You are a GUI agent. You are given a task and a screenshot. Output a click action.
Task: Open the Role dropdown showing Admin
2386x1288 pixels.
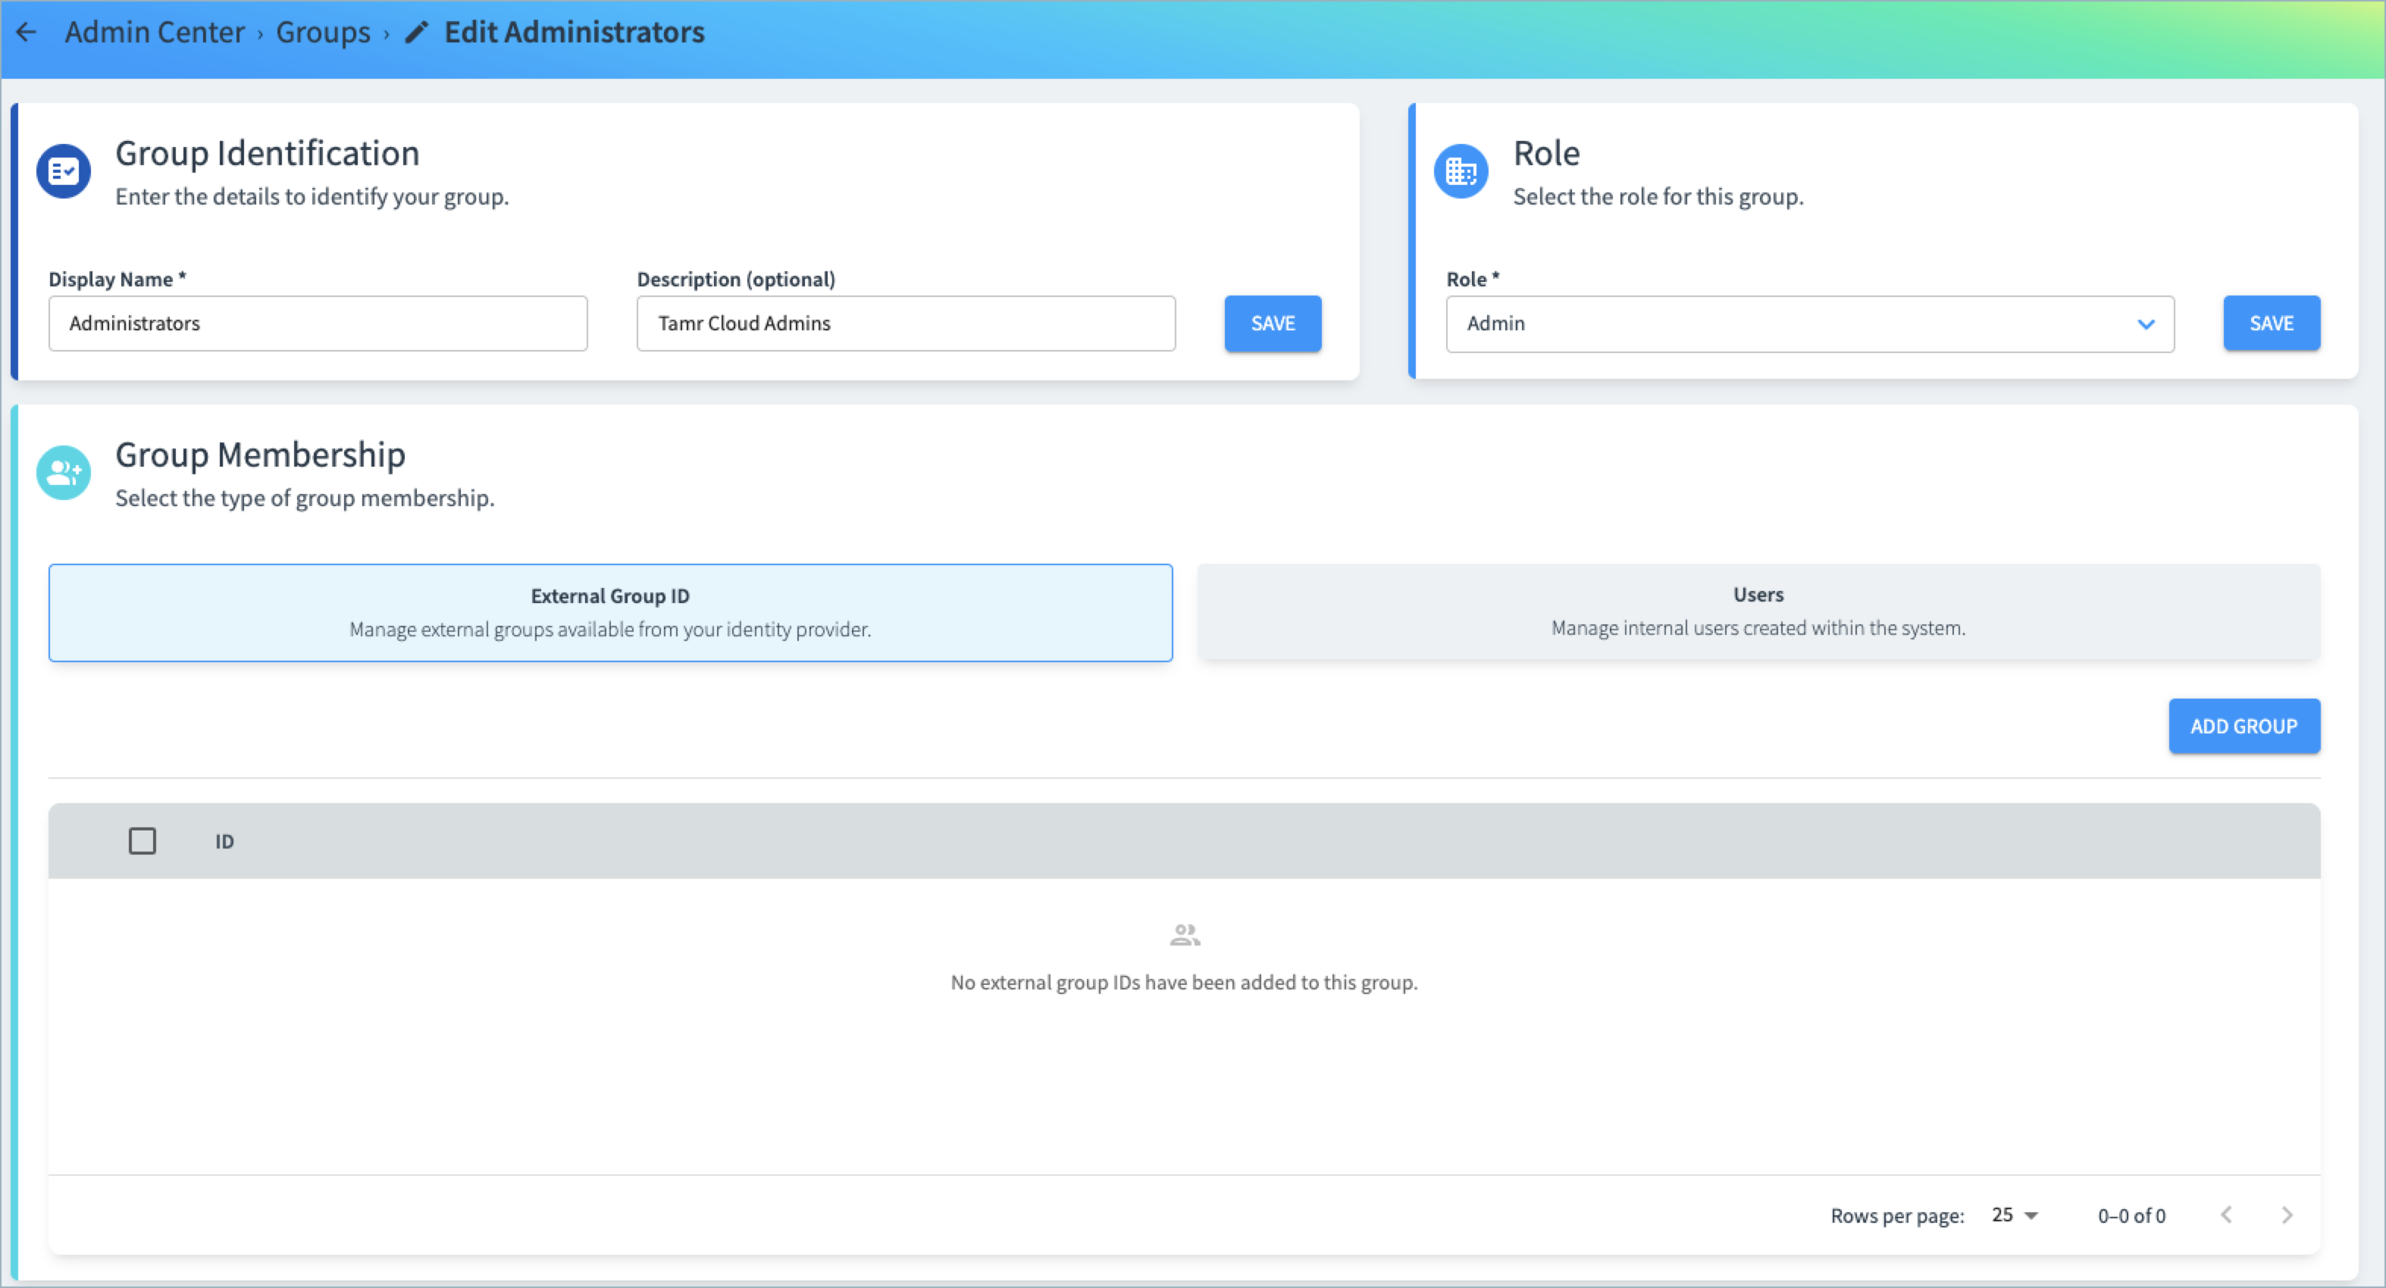[1797, 324]
